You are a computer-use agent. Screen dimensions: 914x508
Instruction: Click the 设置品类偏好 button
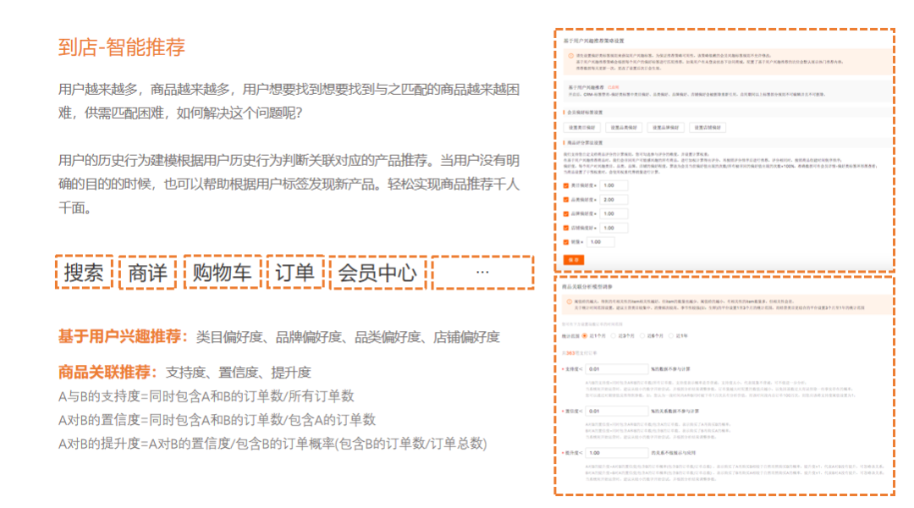624,128
